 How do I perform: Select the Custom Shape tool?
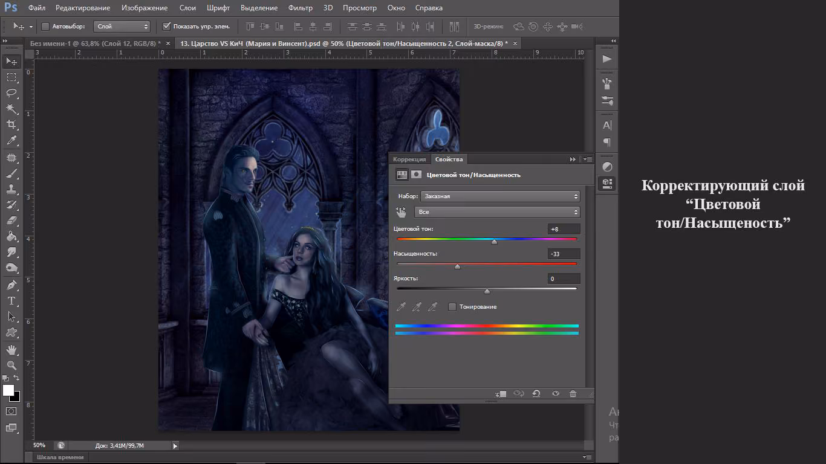[x=11, y=332]
